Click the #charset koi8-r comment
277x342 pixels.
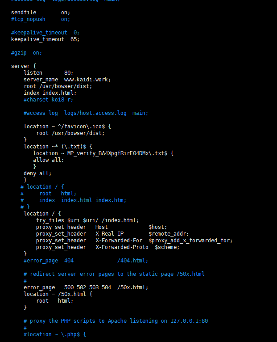pyautogui.click(x=44, y=100)
